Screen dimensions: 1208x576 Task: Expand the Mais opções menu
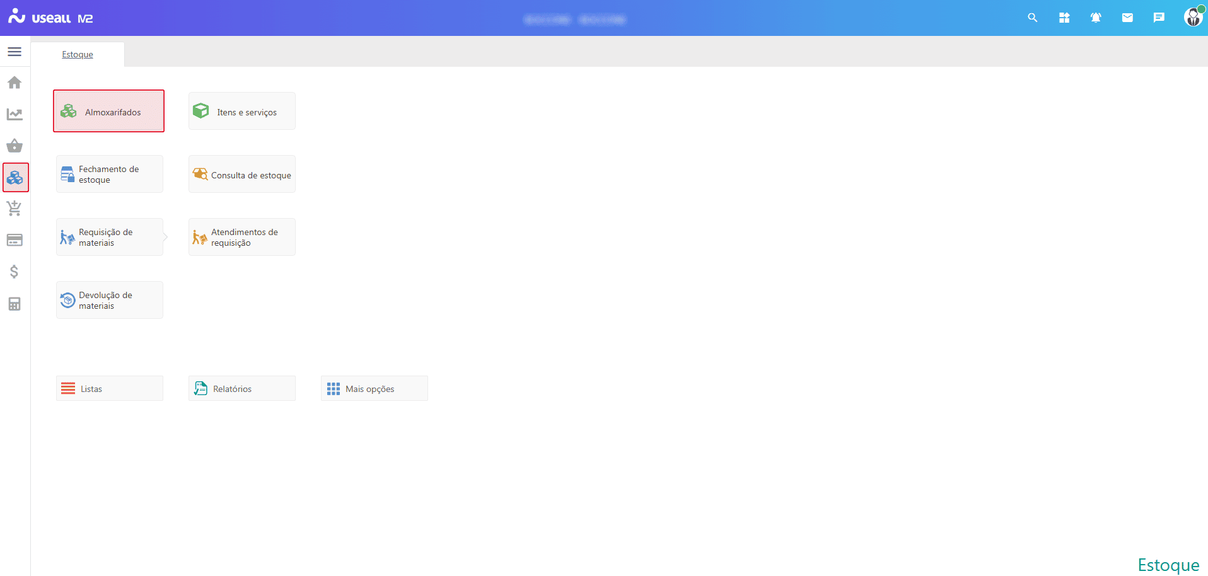point(374,389)
